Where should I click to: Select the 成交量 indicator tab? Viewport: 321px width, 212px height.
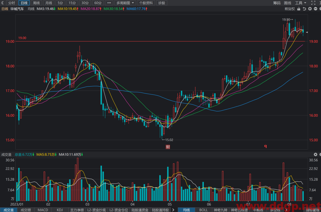pyautogui.click(x=8, y=210)
